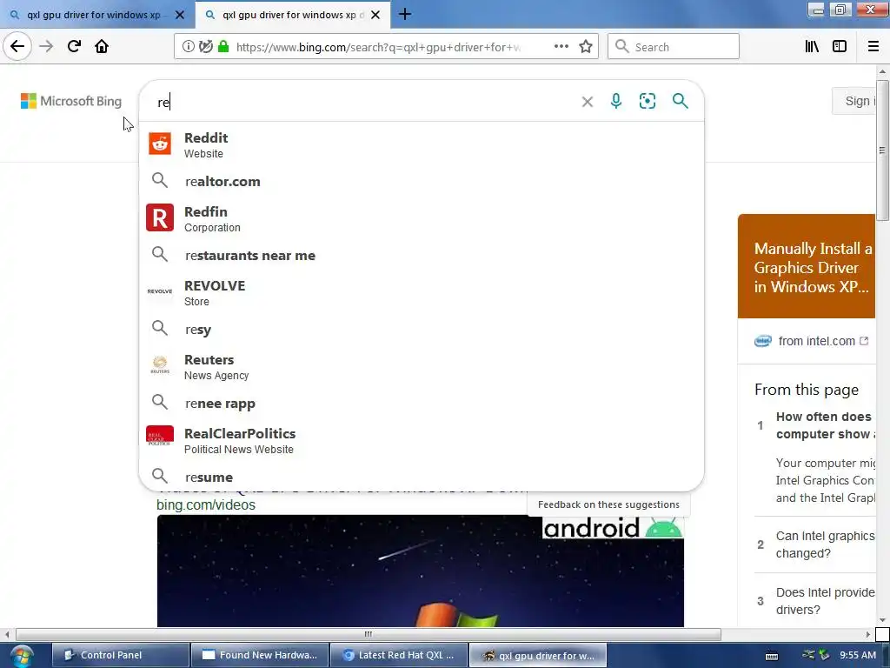The height and width of the screenshot is (668, 890).
Task: Switch to Latest Red Hat QXL taskbar window
Action: coord(398,655)
